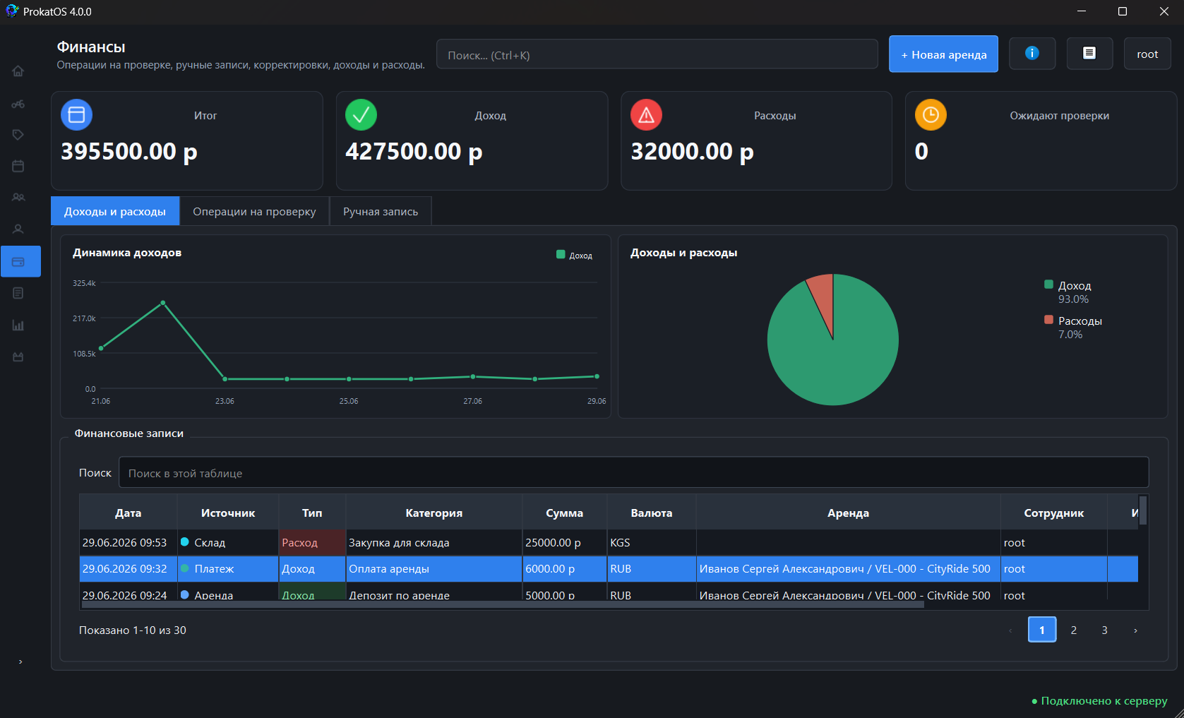Click the Закупка для склада cell
Viewport: 1184px width, 718px height.
[x=434, y=542]
